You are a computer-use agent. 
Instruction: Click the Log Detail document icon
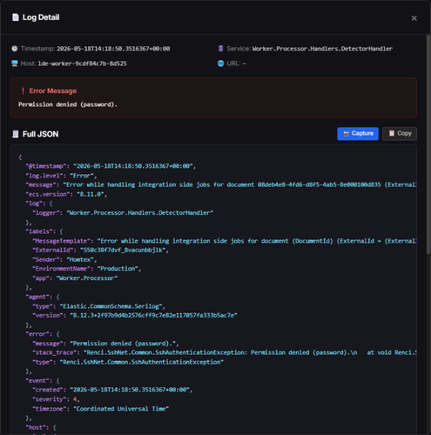(x=16, y=17)
